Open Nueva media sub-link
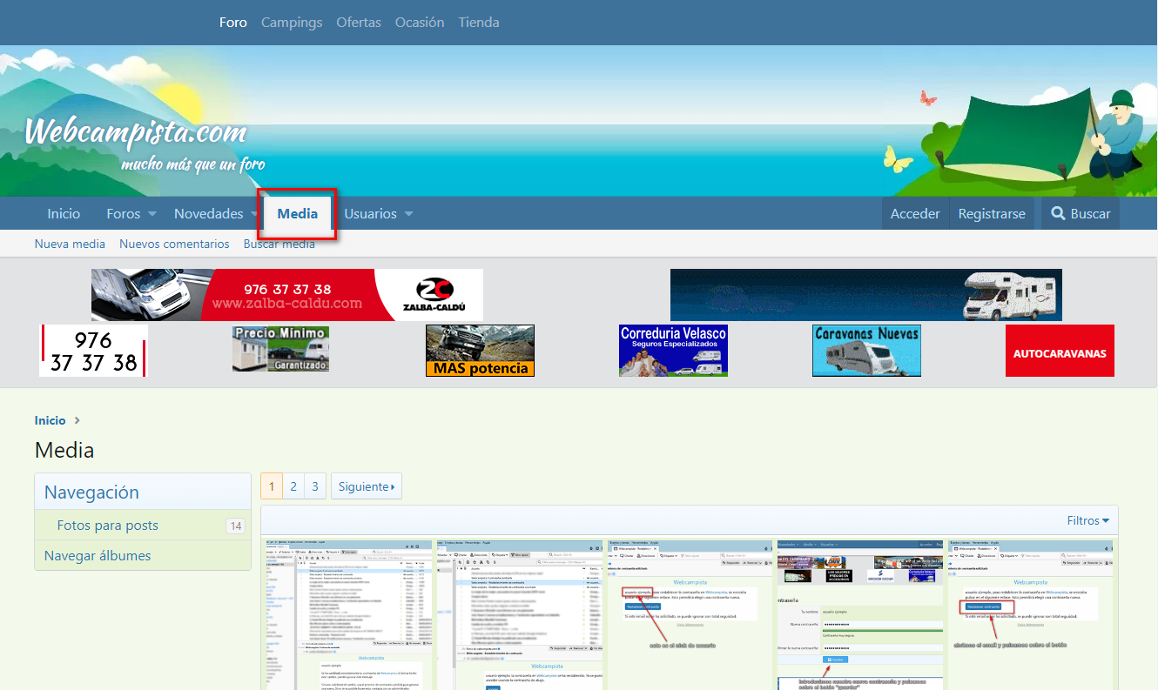The height and width of the screenshot is (690, 1158). (x=70, y=245)
